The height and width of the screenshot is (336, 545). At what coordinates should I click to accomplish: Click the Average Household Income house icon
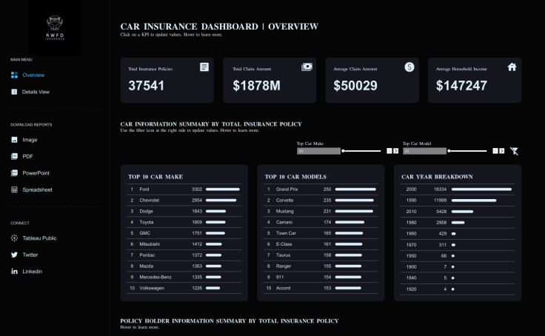click(512, 67)
